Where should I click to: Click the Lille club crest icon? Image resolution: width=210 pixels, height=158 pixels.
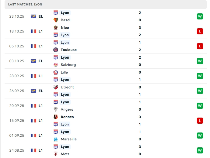click(x=56, y=72)
